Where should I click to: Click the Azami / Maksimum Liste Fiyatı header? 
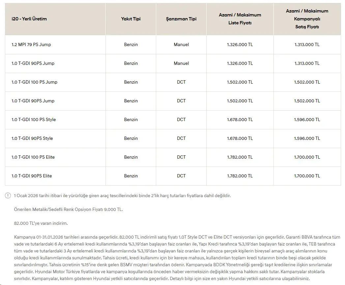240,19
